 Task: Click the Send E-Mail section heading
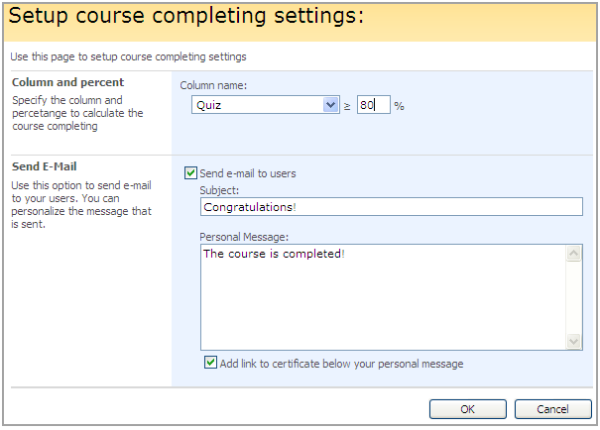(44, 166)
